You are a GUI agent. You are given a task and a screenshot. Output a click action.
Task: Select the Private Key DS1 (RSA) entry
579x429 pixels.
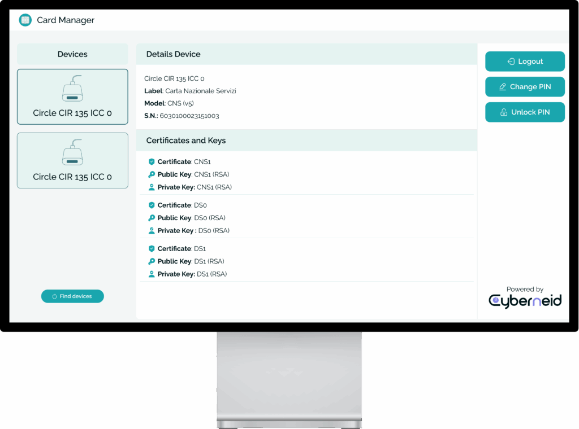pos(192,274)
